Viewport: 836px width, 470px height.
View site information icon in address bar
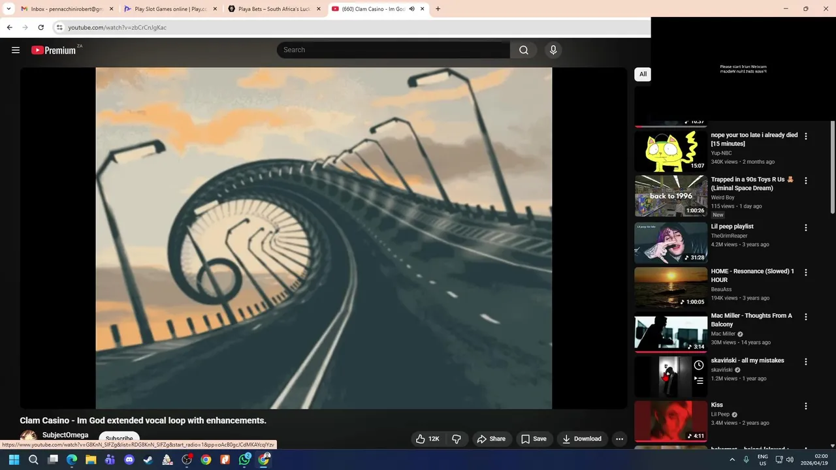click(x=59, y=27)
